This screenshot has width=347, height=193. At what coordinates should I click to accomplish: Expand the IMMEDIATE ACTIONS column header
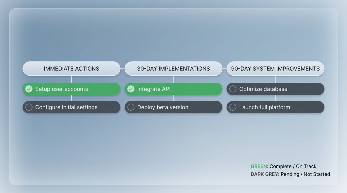click(71, 68)
